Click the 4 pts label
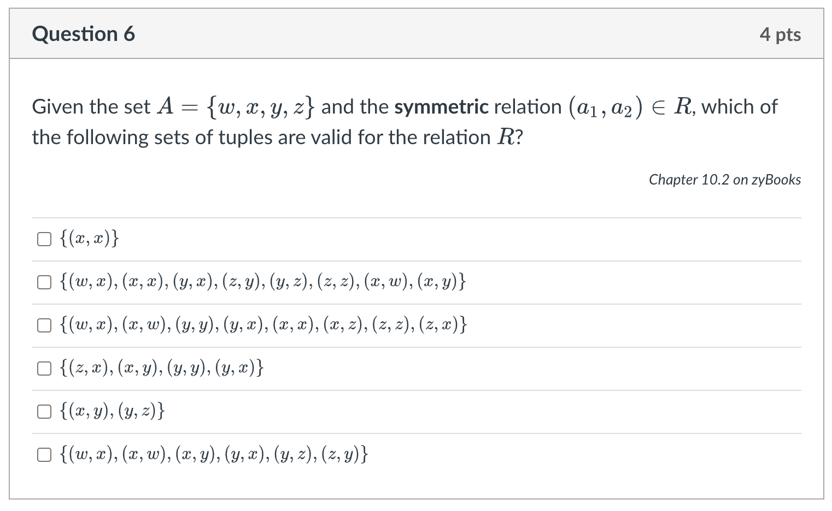Screen dimensions: 832x511 click(x=781, y=33)
